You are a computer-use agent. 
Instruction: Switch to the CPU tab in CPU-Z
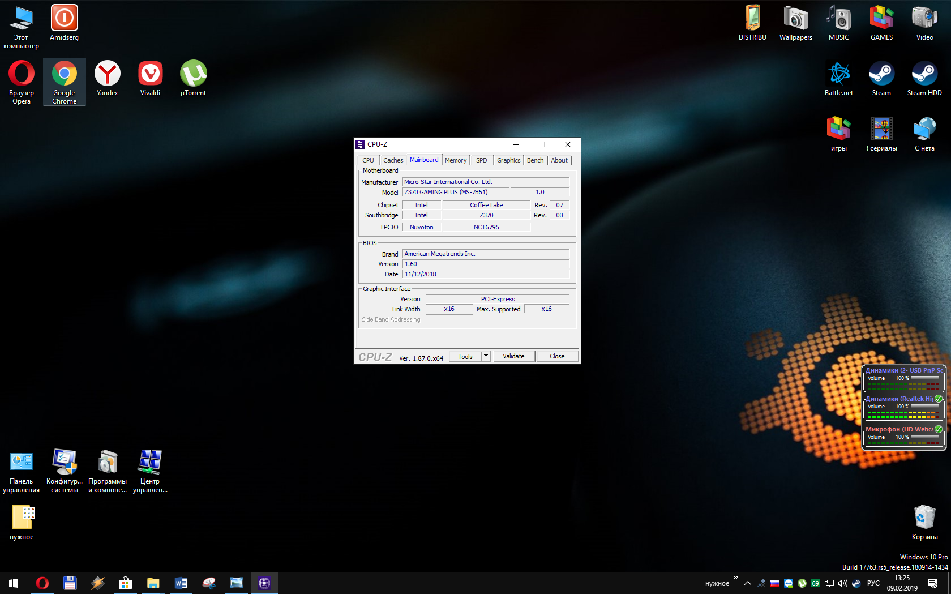pyautogui.click(x=368, y=160)
